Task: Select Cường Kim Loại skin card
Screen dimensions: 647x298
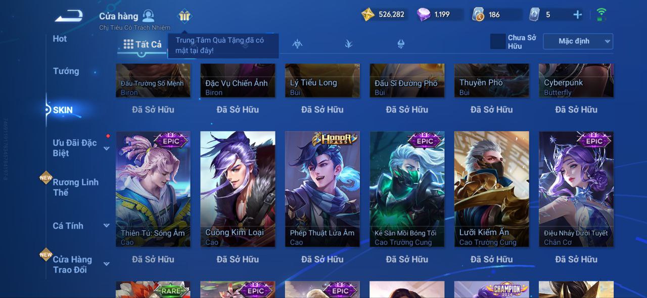Action: 238,189
